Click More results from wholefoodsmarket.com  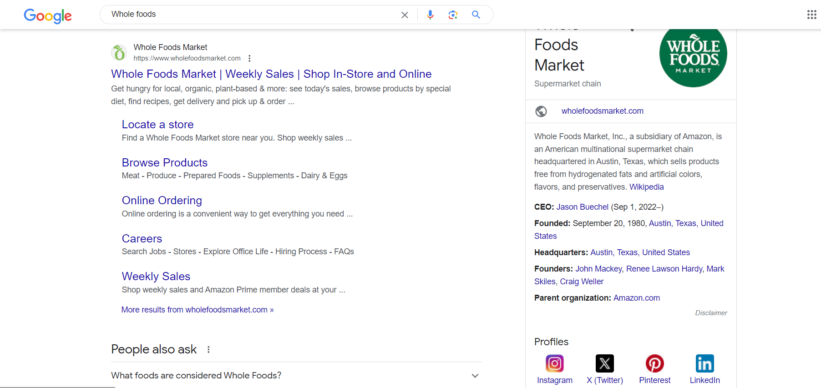[x=198, y=310]
